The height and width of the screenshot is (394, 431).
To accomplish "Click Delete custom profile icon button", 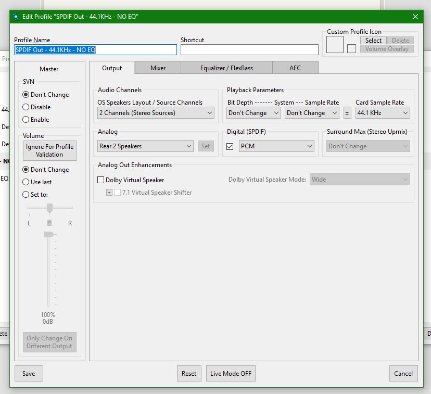I will [400, 41].
